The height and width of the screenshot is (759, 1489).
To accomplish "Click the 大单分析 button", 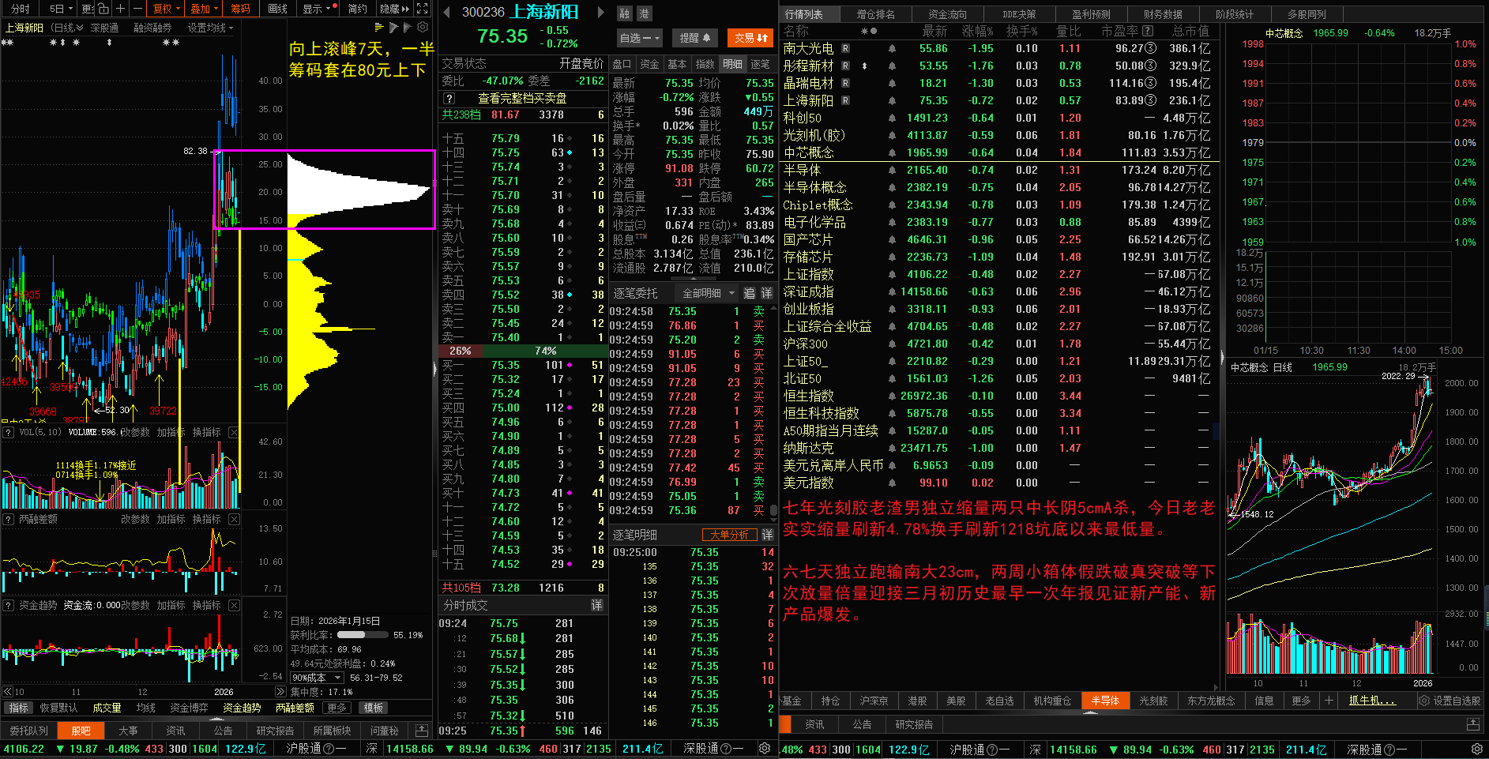I will click(x=729, y=535).
